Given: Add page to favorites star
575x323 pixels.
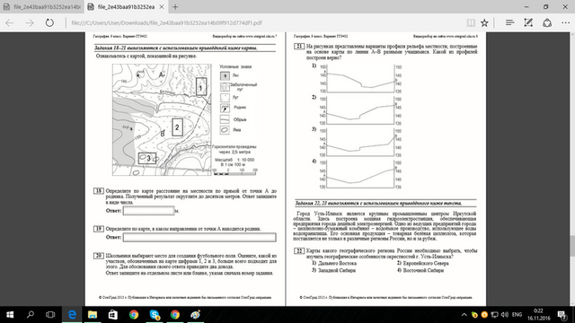Looking at the screenshot, I should pyautogui.click(x=484, y=22).
